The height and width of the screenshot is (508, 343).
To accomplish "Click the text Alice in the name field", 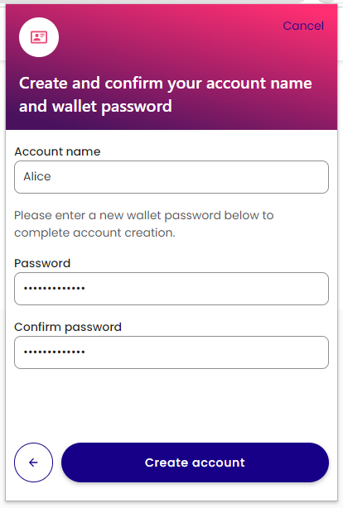I will pyautogui.click(x=37, y=176).
